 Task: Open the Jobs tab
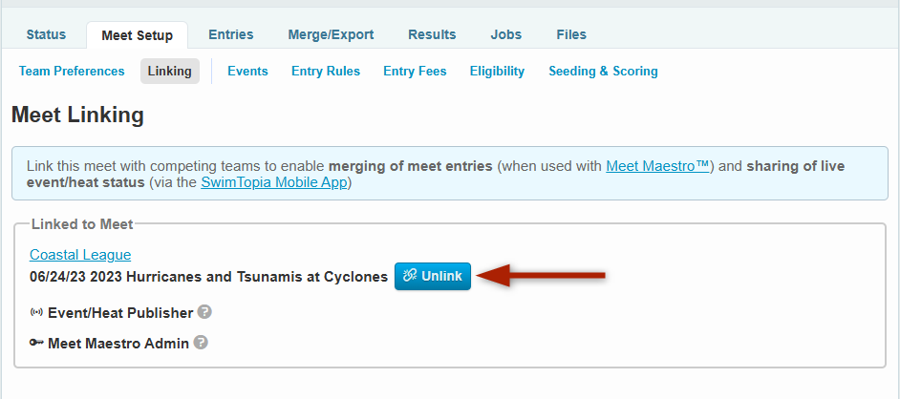(506, 34)
